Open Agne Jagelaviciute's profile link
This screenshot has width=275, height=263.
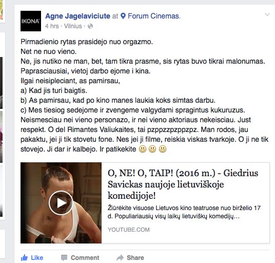pos(77,16)
